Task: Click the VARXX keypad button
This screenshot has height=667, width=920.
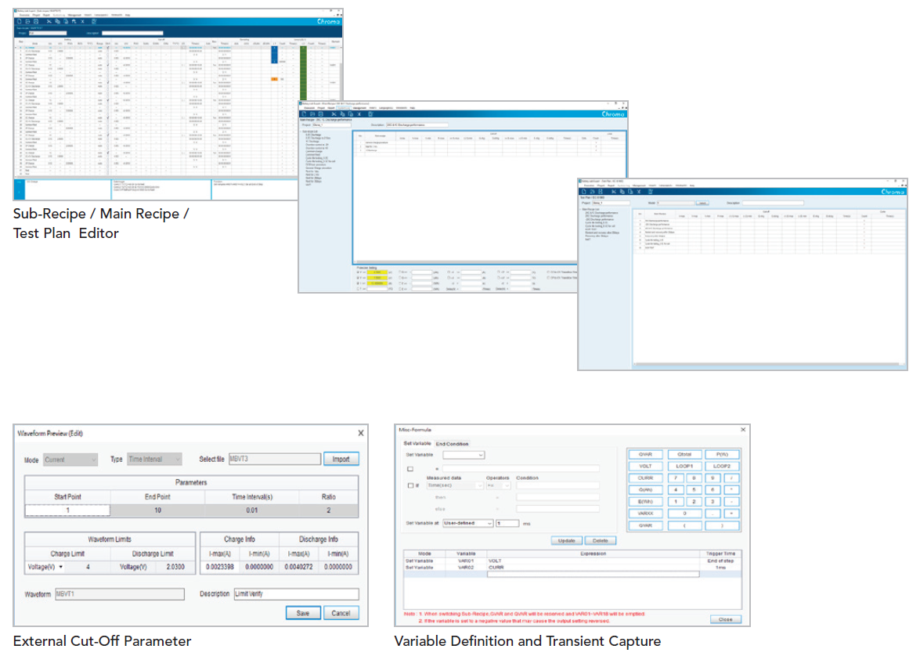Action: (645, 514)
